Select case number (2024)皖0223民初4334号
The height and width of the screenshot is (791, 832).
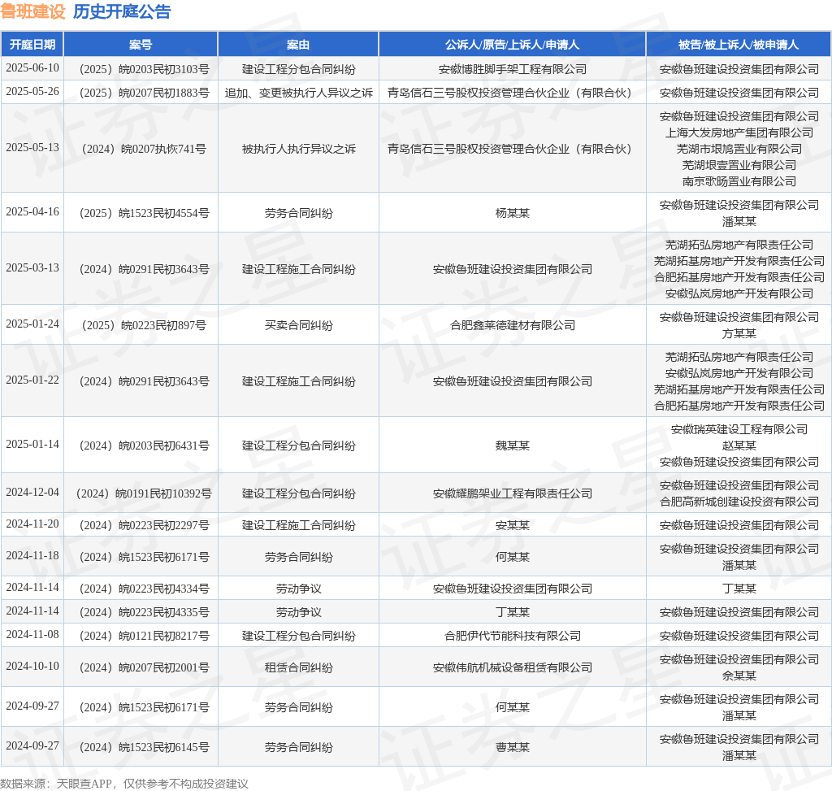(144, 589)
